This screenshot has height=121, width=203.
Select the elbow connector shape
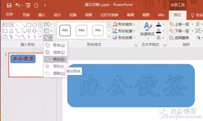coord(17,31)
